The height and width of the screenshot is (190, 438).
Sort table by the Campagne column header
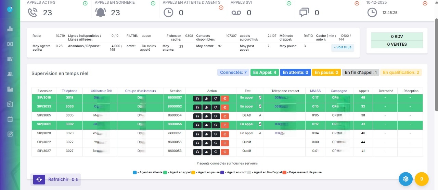click(339, 91)
